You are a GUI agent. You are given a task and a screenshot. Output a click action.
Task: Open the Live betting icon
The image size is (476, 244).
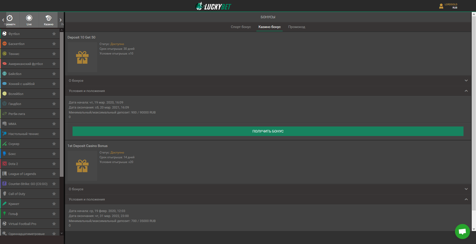[x=29, y=18]
